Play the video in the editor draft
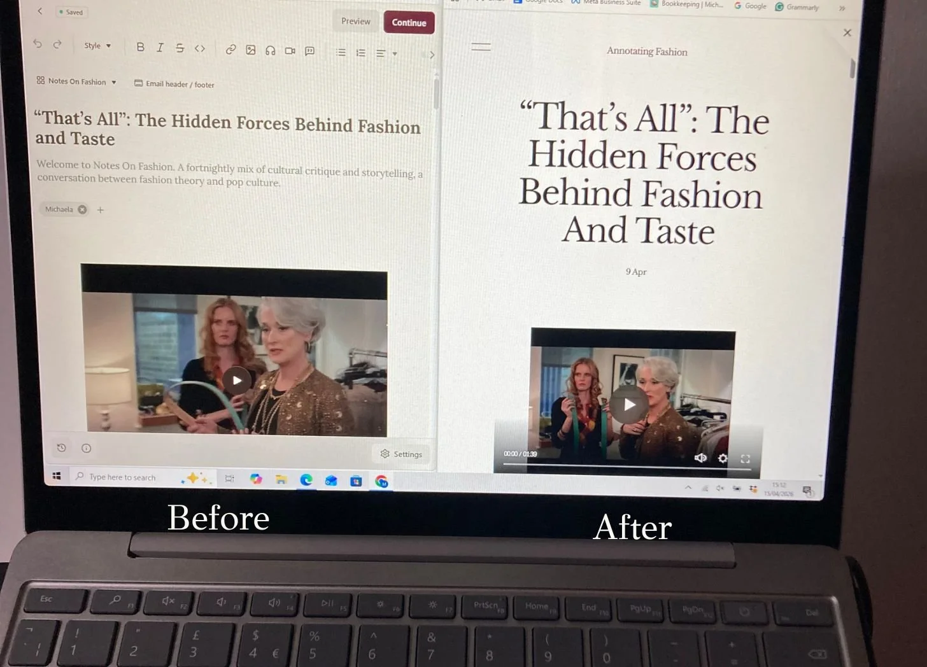This screenshot has height=667, width=927. [x=236, y=381]
